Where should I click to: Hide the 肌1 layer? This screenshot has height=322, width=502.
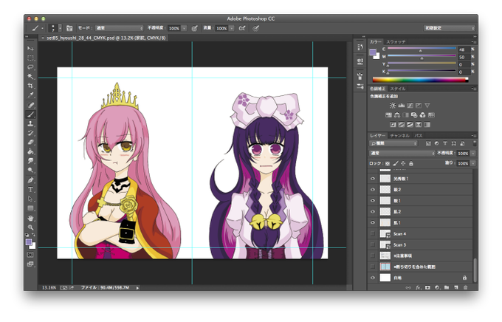tap(373, 223)
